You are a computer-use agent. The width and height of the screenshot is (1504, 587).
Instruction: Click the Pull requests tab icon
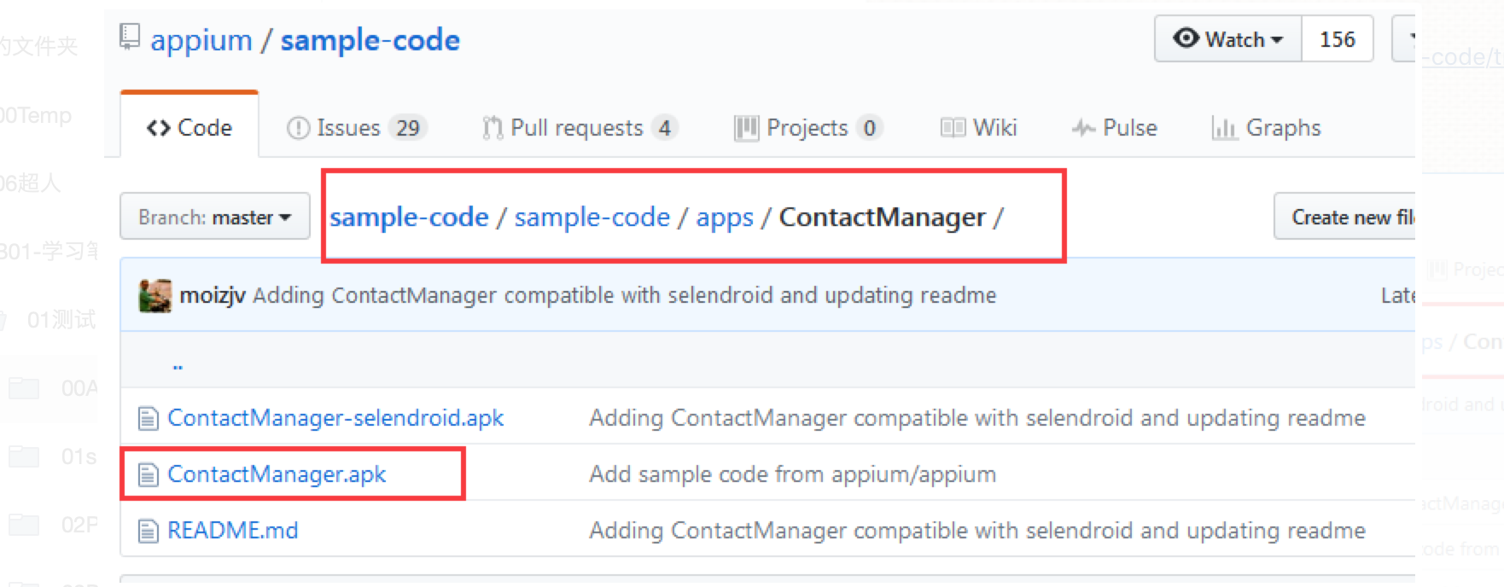tap(493, 128)
